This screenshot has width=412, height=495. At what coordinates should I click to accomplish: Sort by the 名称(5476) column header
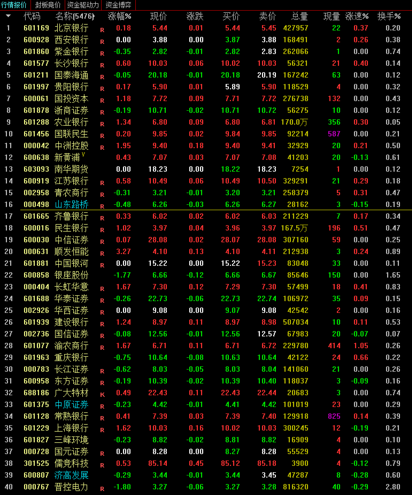[75, 16]
